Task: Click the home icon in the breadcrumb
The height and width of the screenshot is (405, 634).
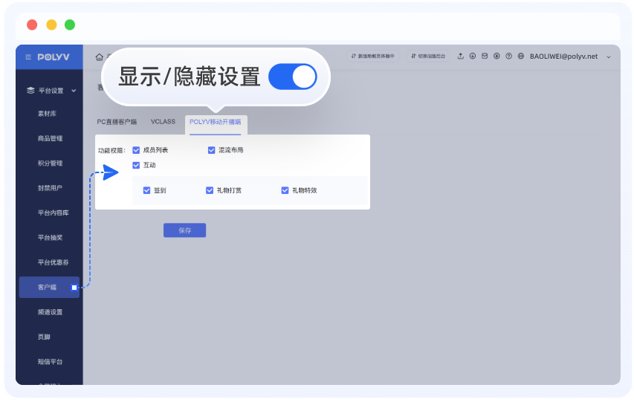Action: (99, 56)
